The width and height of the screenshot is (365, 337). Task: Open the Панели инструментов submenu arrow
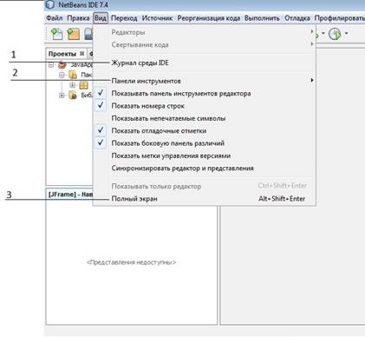312,80
